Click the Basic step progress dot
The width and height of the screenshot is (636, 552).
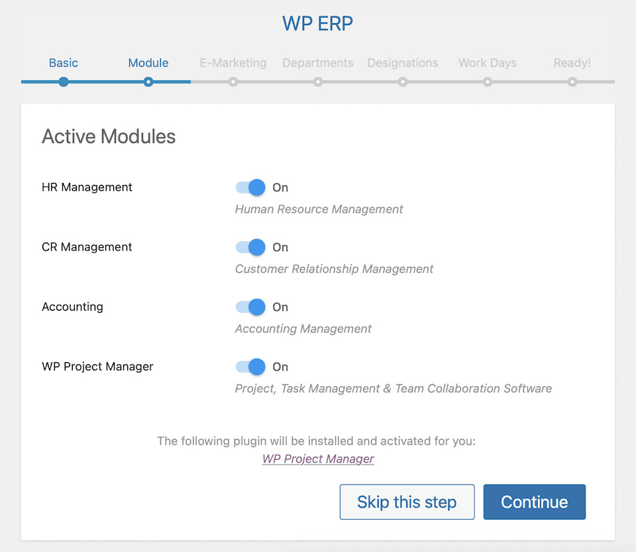(x=64, y=82)
